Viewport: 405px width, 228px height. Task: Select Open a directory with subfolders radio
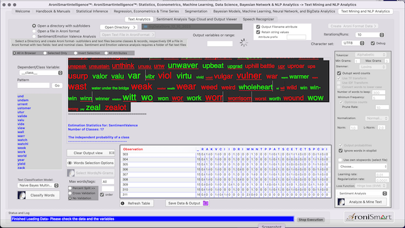point(34,26)
